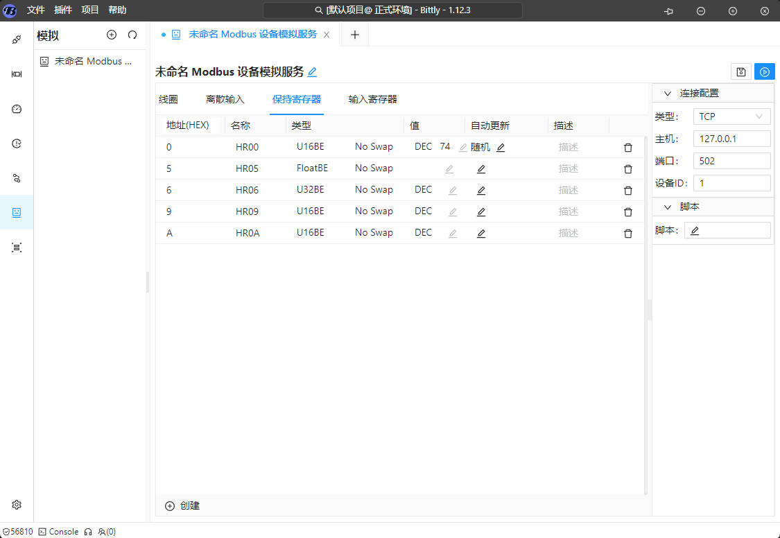Rename service using title edit pencil
Image resolution: width=780 pixels, height=538 pixels.
click(x=313, y=72)
